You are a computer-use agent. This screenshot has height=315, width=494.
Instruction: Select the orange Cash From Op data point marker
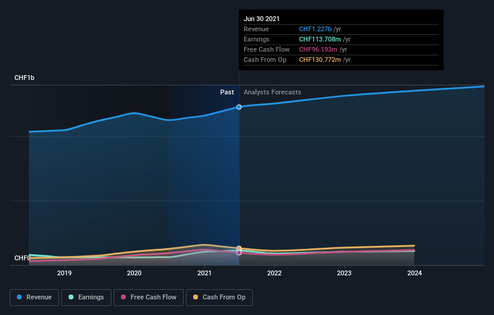tap(239, 248)
